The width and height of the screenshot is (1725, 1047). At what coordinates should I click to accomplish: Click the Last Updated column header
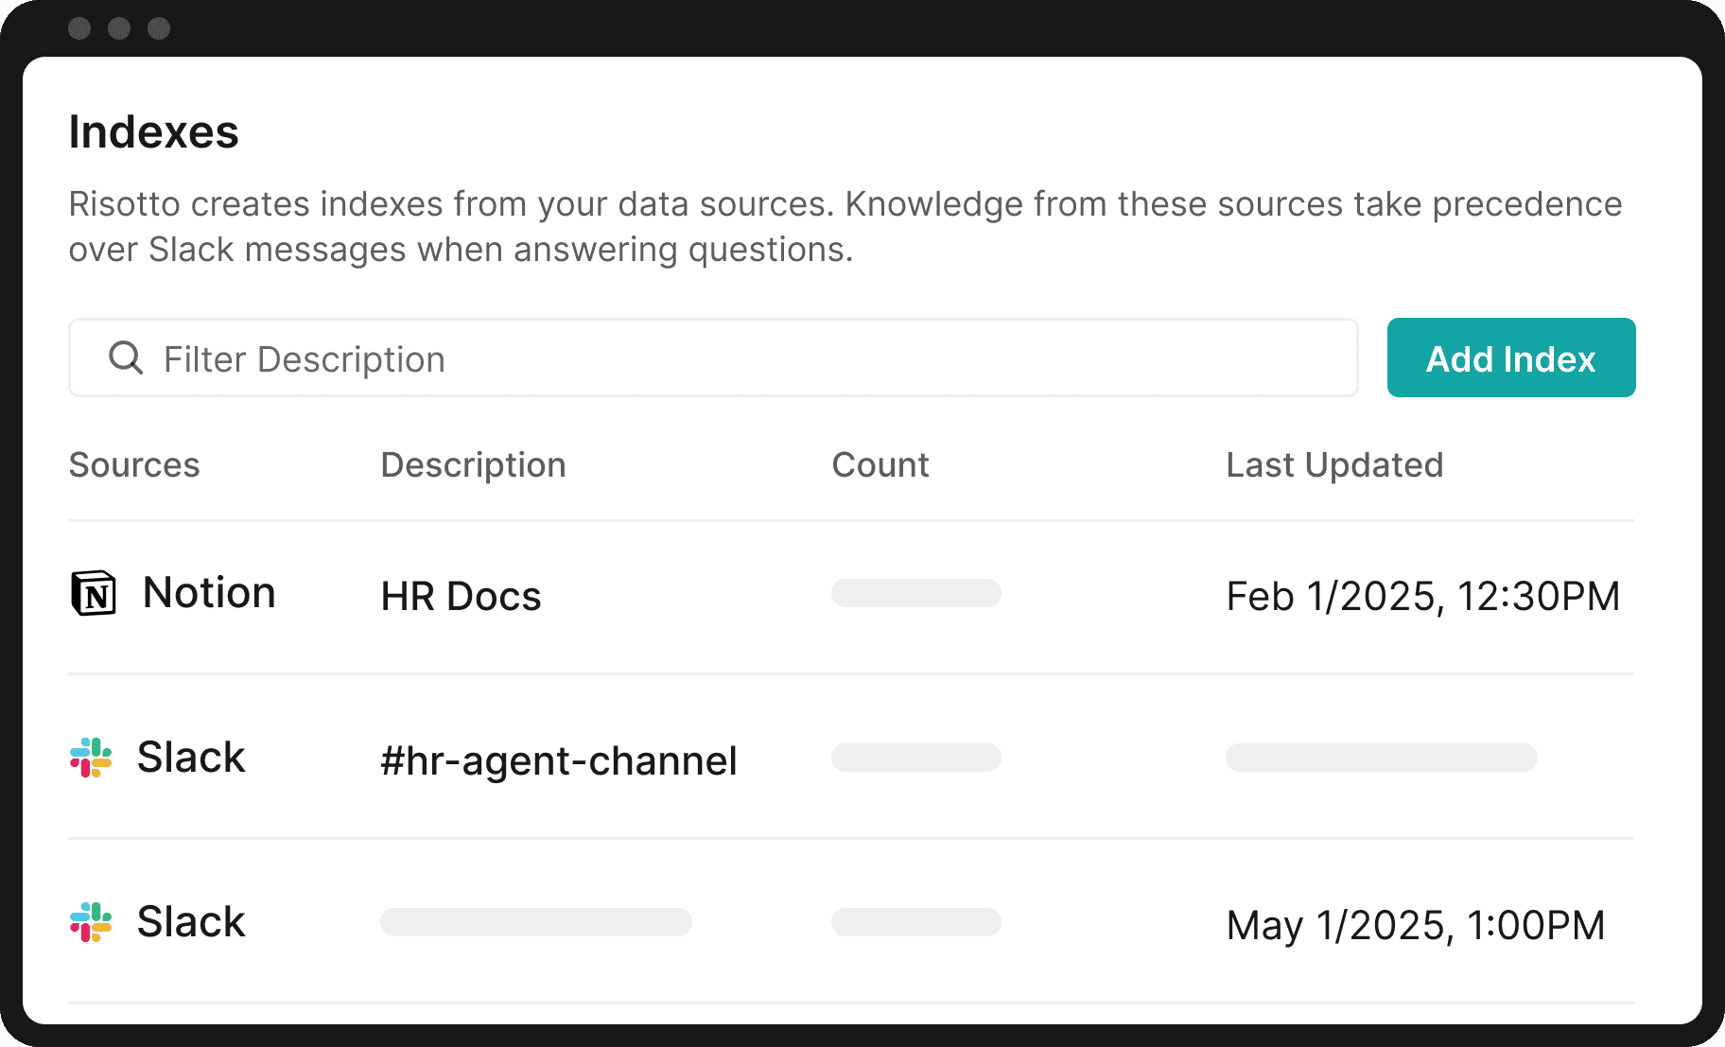pos(1334,465)
